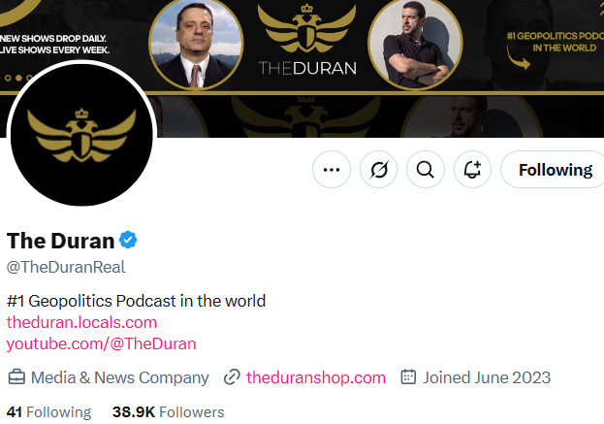
Task: Click the calendar icon next to Joined date
Action: (x=408, y=377)
